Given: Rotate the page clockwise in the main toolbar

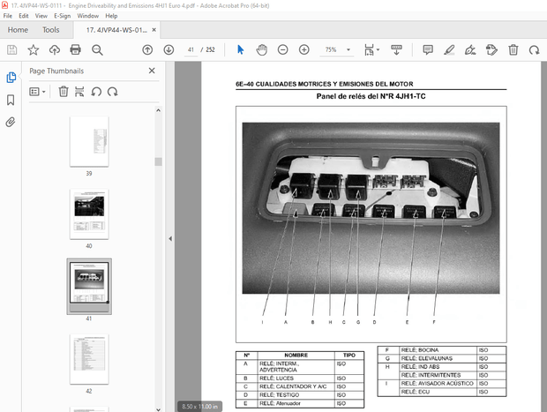Looking at the screenshot, I should click(534, 50).
